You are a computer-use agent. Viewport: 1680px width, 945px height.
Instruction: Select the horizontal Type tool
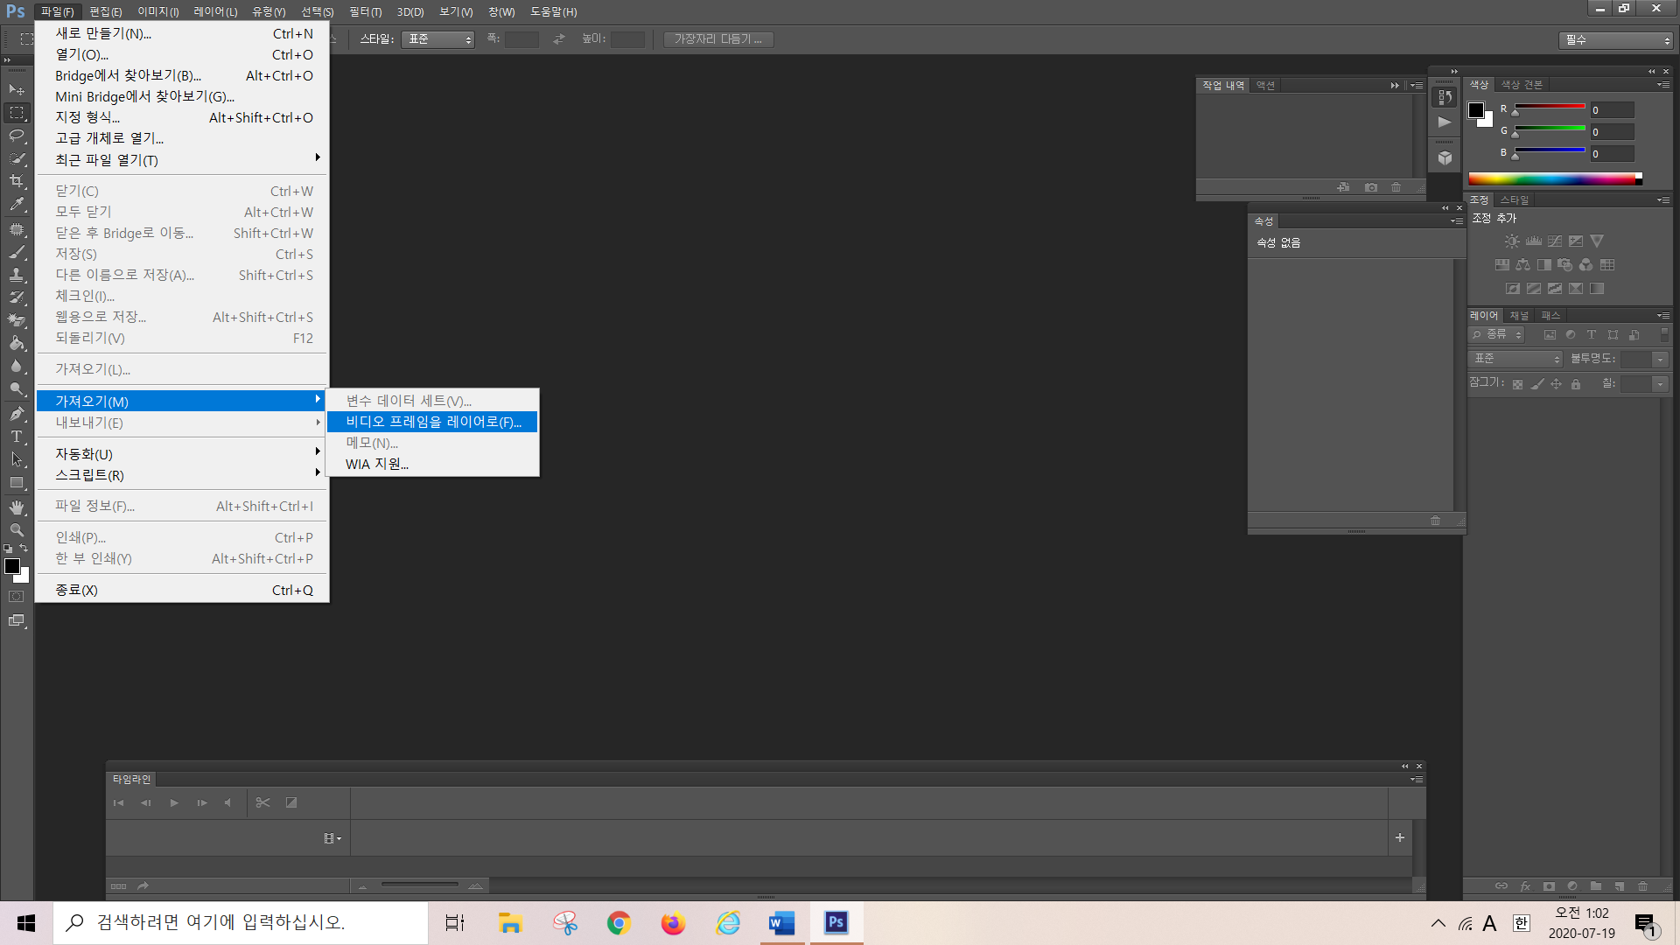click(x=17, y=437)
